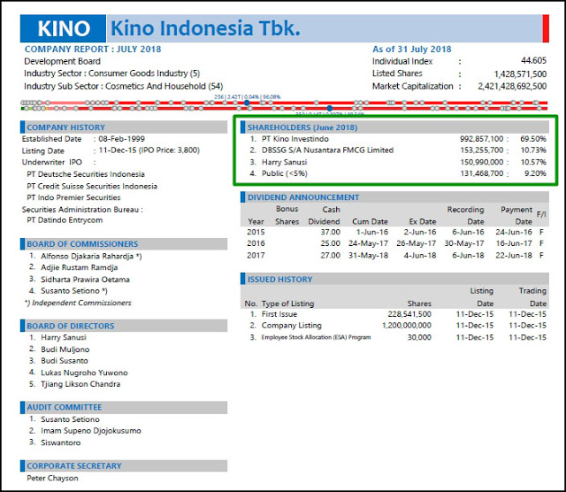Click 'Development Board' text
566x492 pixels.
pyautogui.click(x=62, y=61)
